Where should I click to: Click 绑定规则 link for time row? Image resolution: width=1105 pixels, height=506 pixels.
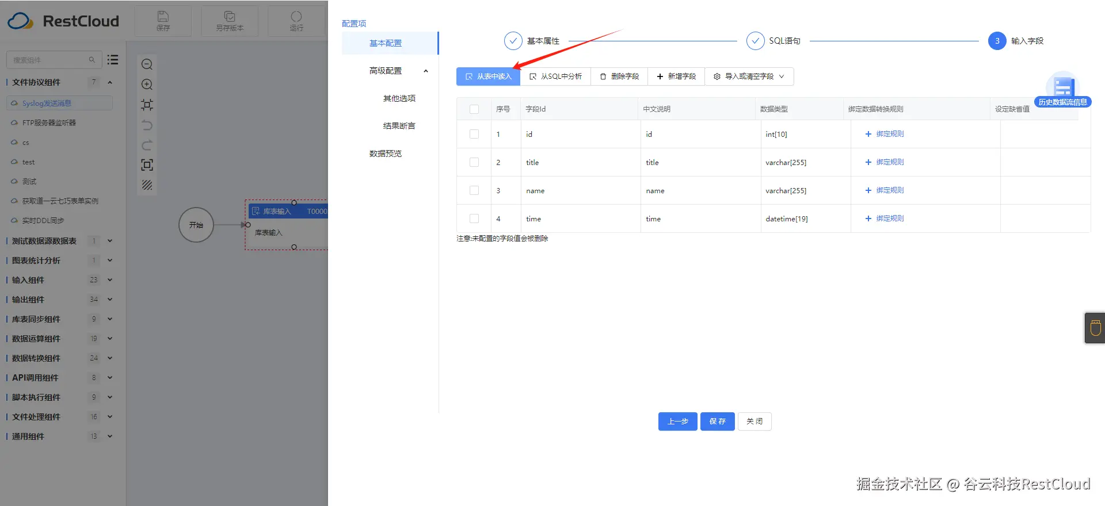(885, 218)
